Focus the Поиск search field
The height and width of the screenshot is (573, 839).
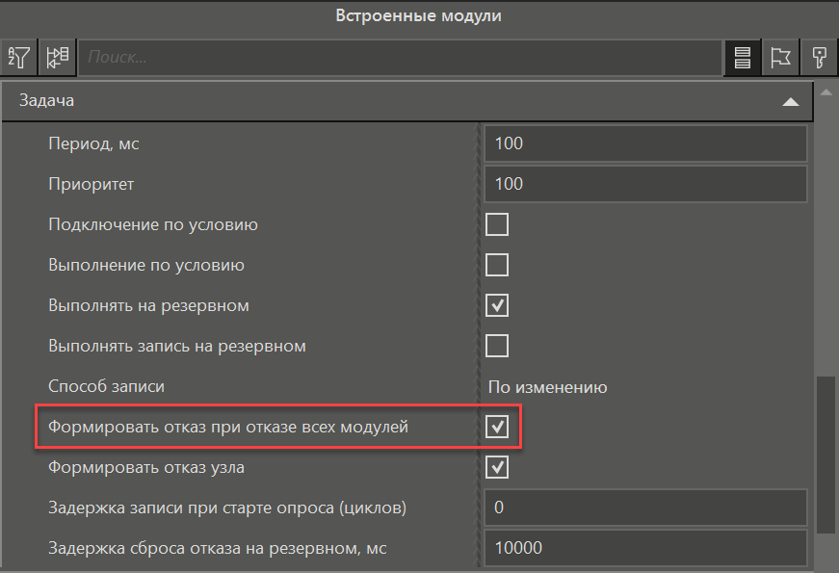click(x=401, y=57)
